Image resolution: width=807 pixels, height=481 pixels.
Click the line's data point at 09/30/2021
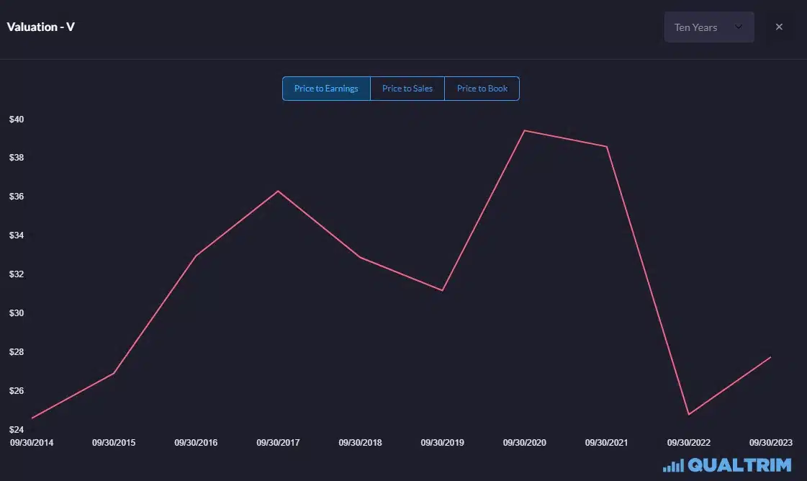tap(607, 147)
